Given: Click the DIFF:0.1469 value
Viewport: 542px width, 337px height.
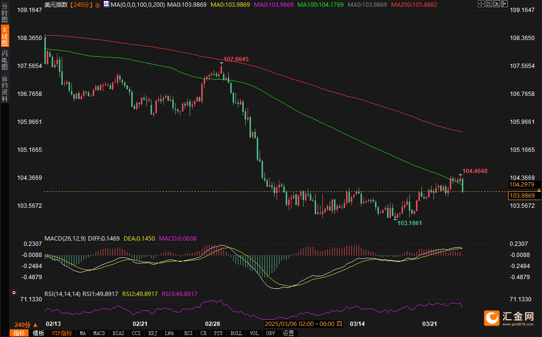Looking at the screenshot, I should pyautogui.click(x=104, y=239).
